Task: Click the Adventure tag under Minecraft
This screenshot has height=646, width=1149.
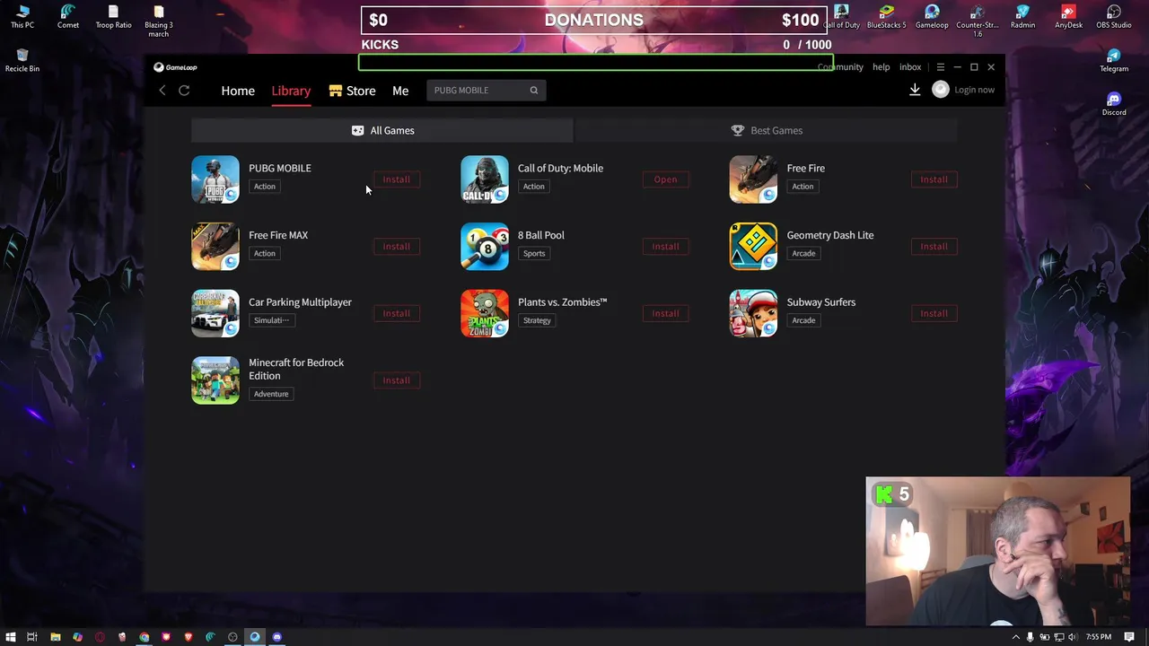Action: coord(270,394)
